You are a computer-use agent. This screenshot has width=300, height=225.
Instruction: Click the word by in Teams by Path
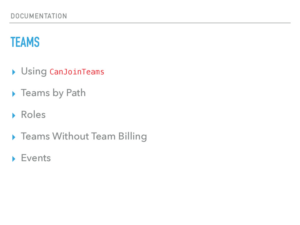[x=58, y=93]
